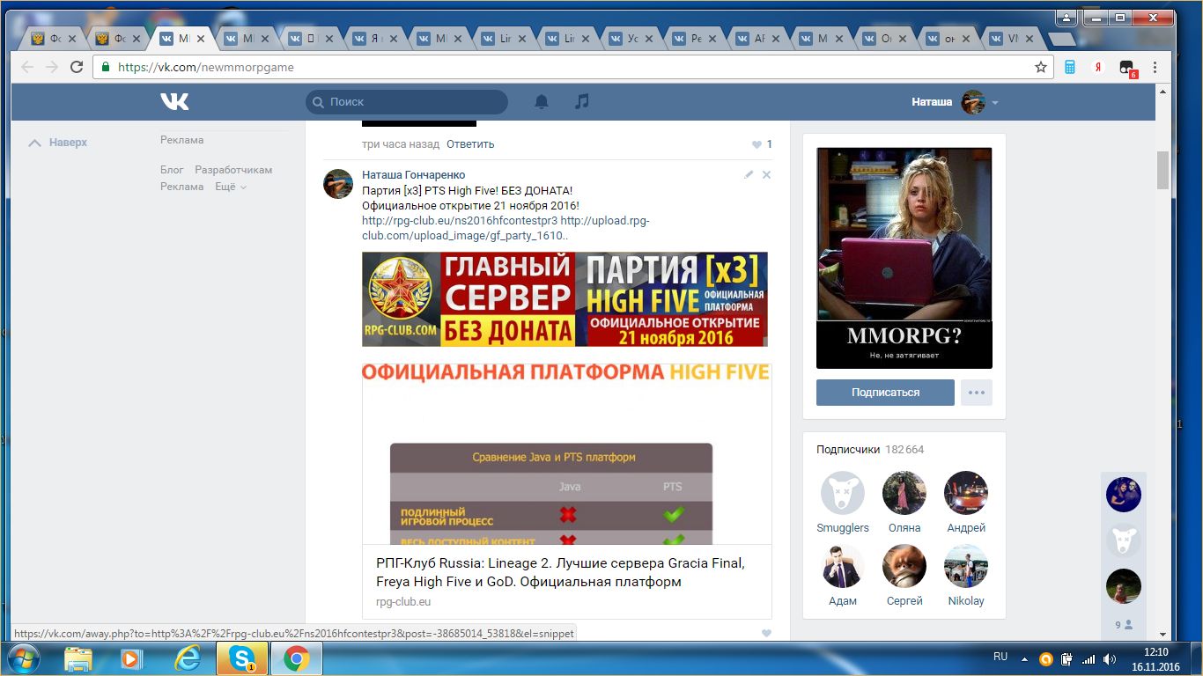The width and height of the screenshot is (1203, 676).
Task: Expand the account menu arrow beside Наташа
Action: coord(995,103)
